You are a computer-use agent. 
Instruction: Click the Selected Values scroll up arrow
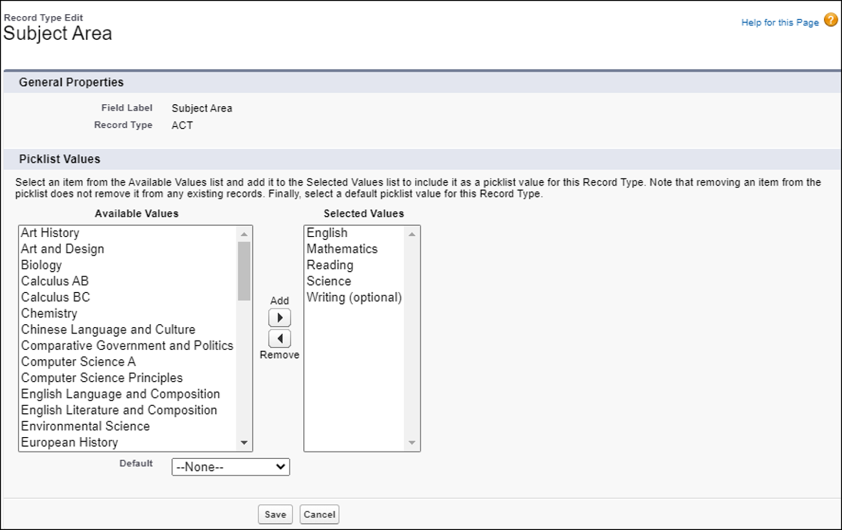click(412, 234)
